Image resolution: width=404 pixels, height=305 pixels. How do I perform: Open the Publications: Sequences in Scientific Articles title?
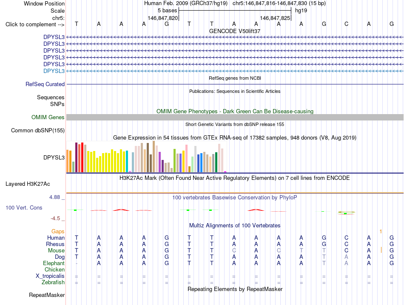coord(235,91)
